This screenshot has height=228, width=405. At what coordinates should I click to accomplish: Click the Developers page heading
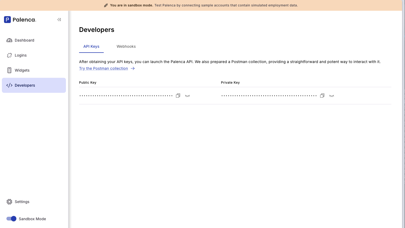[x=97, y=30]
